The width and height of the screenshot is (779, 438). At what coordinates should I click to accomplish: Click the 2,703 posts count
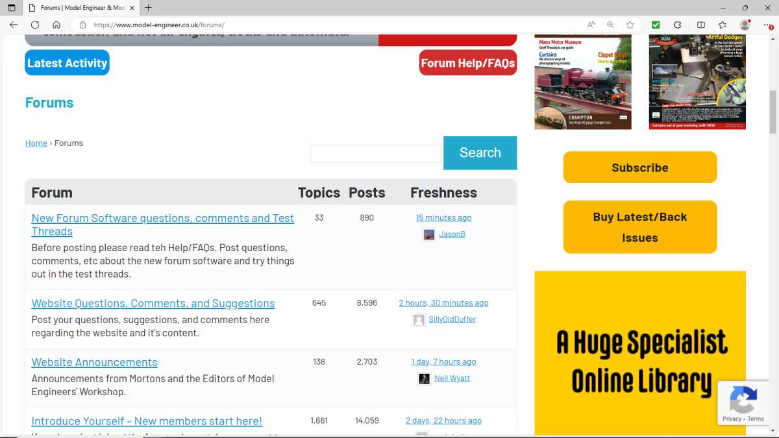[367, 361]
